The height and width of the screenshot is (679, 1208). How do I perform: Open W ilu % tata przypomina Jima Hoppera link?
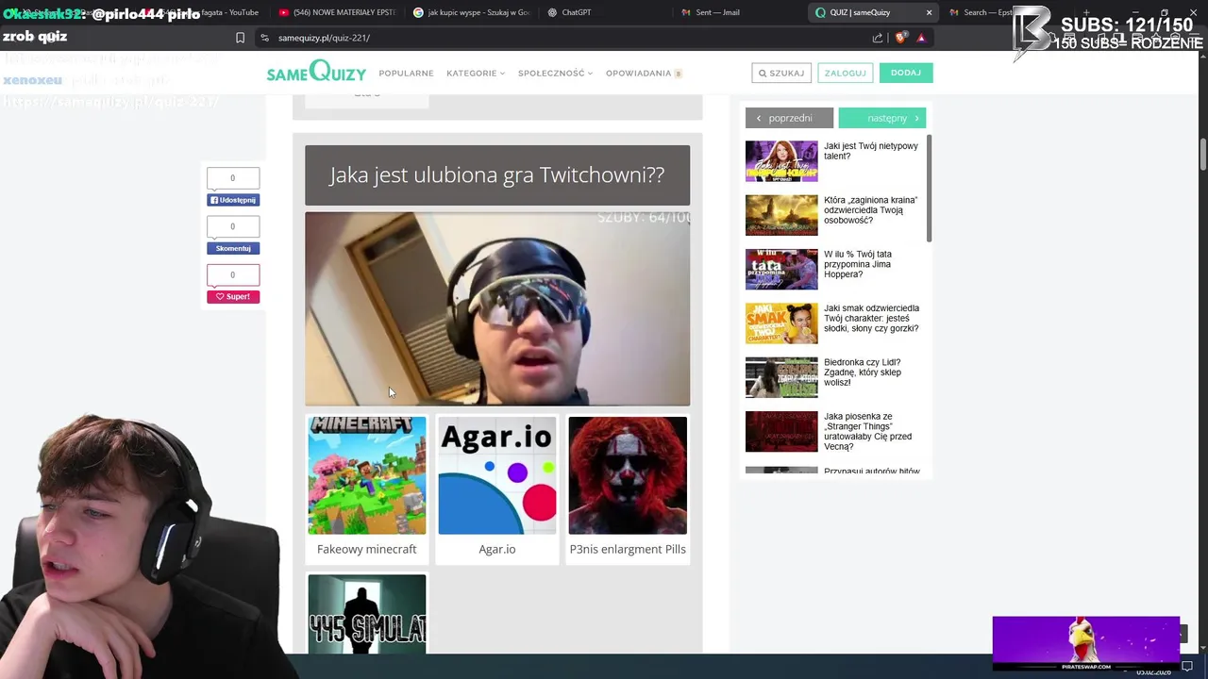coord(857,264)
